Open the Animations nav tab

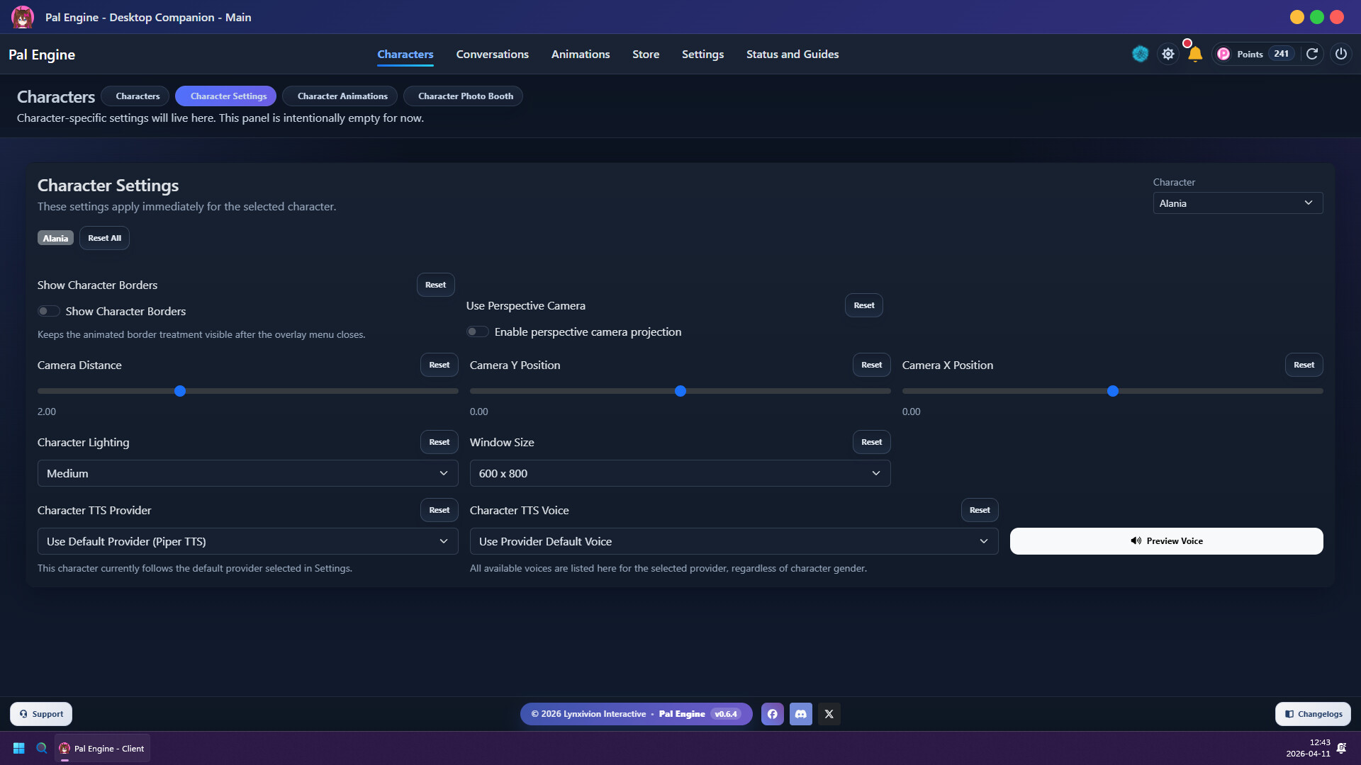tap(581, 54)
